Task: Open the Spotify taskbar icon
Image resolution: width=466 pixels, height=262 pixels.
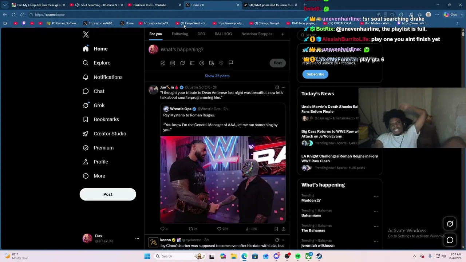Action: (x=298, y=256)
